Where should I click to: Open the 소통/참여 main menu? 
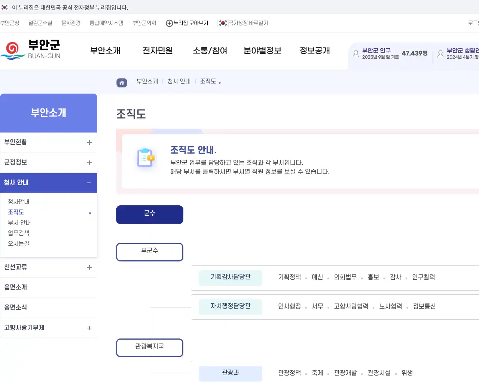pos(210,51)
